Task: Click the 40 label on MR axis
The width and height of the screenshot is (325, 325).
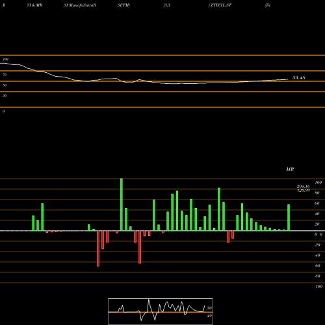Action: pos(317,214)
